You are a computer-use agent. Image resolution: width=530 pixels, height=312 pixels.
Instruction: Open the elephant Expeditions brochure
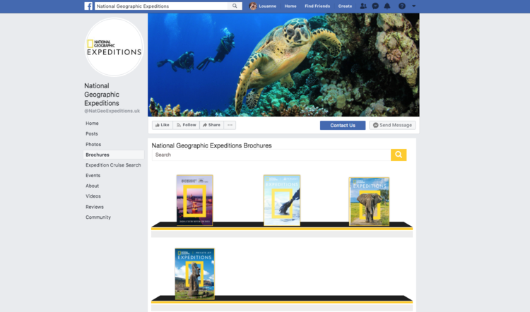tap(369, 202)
